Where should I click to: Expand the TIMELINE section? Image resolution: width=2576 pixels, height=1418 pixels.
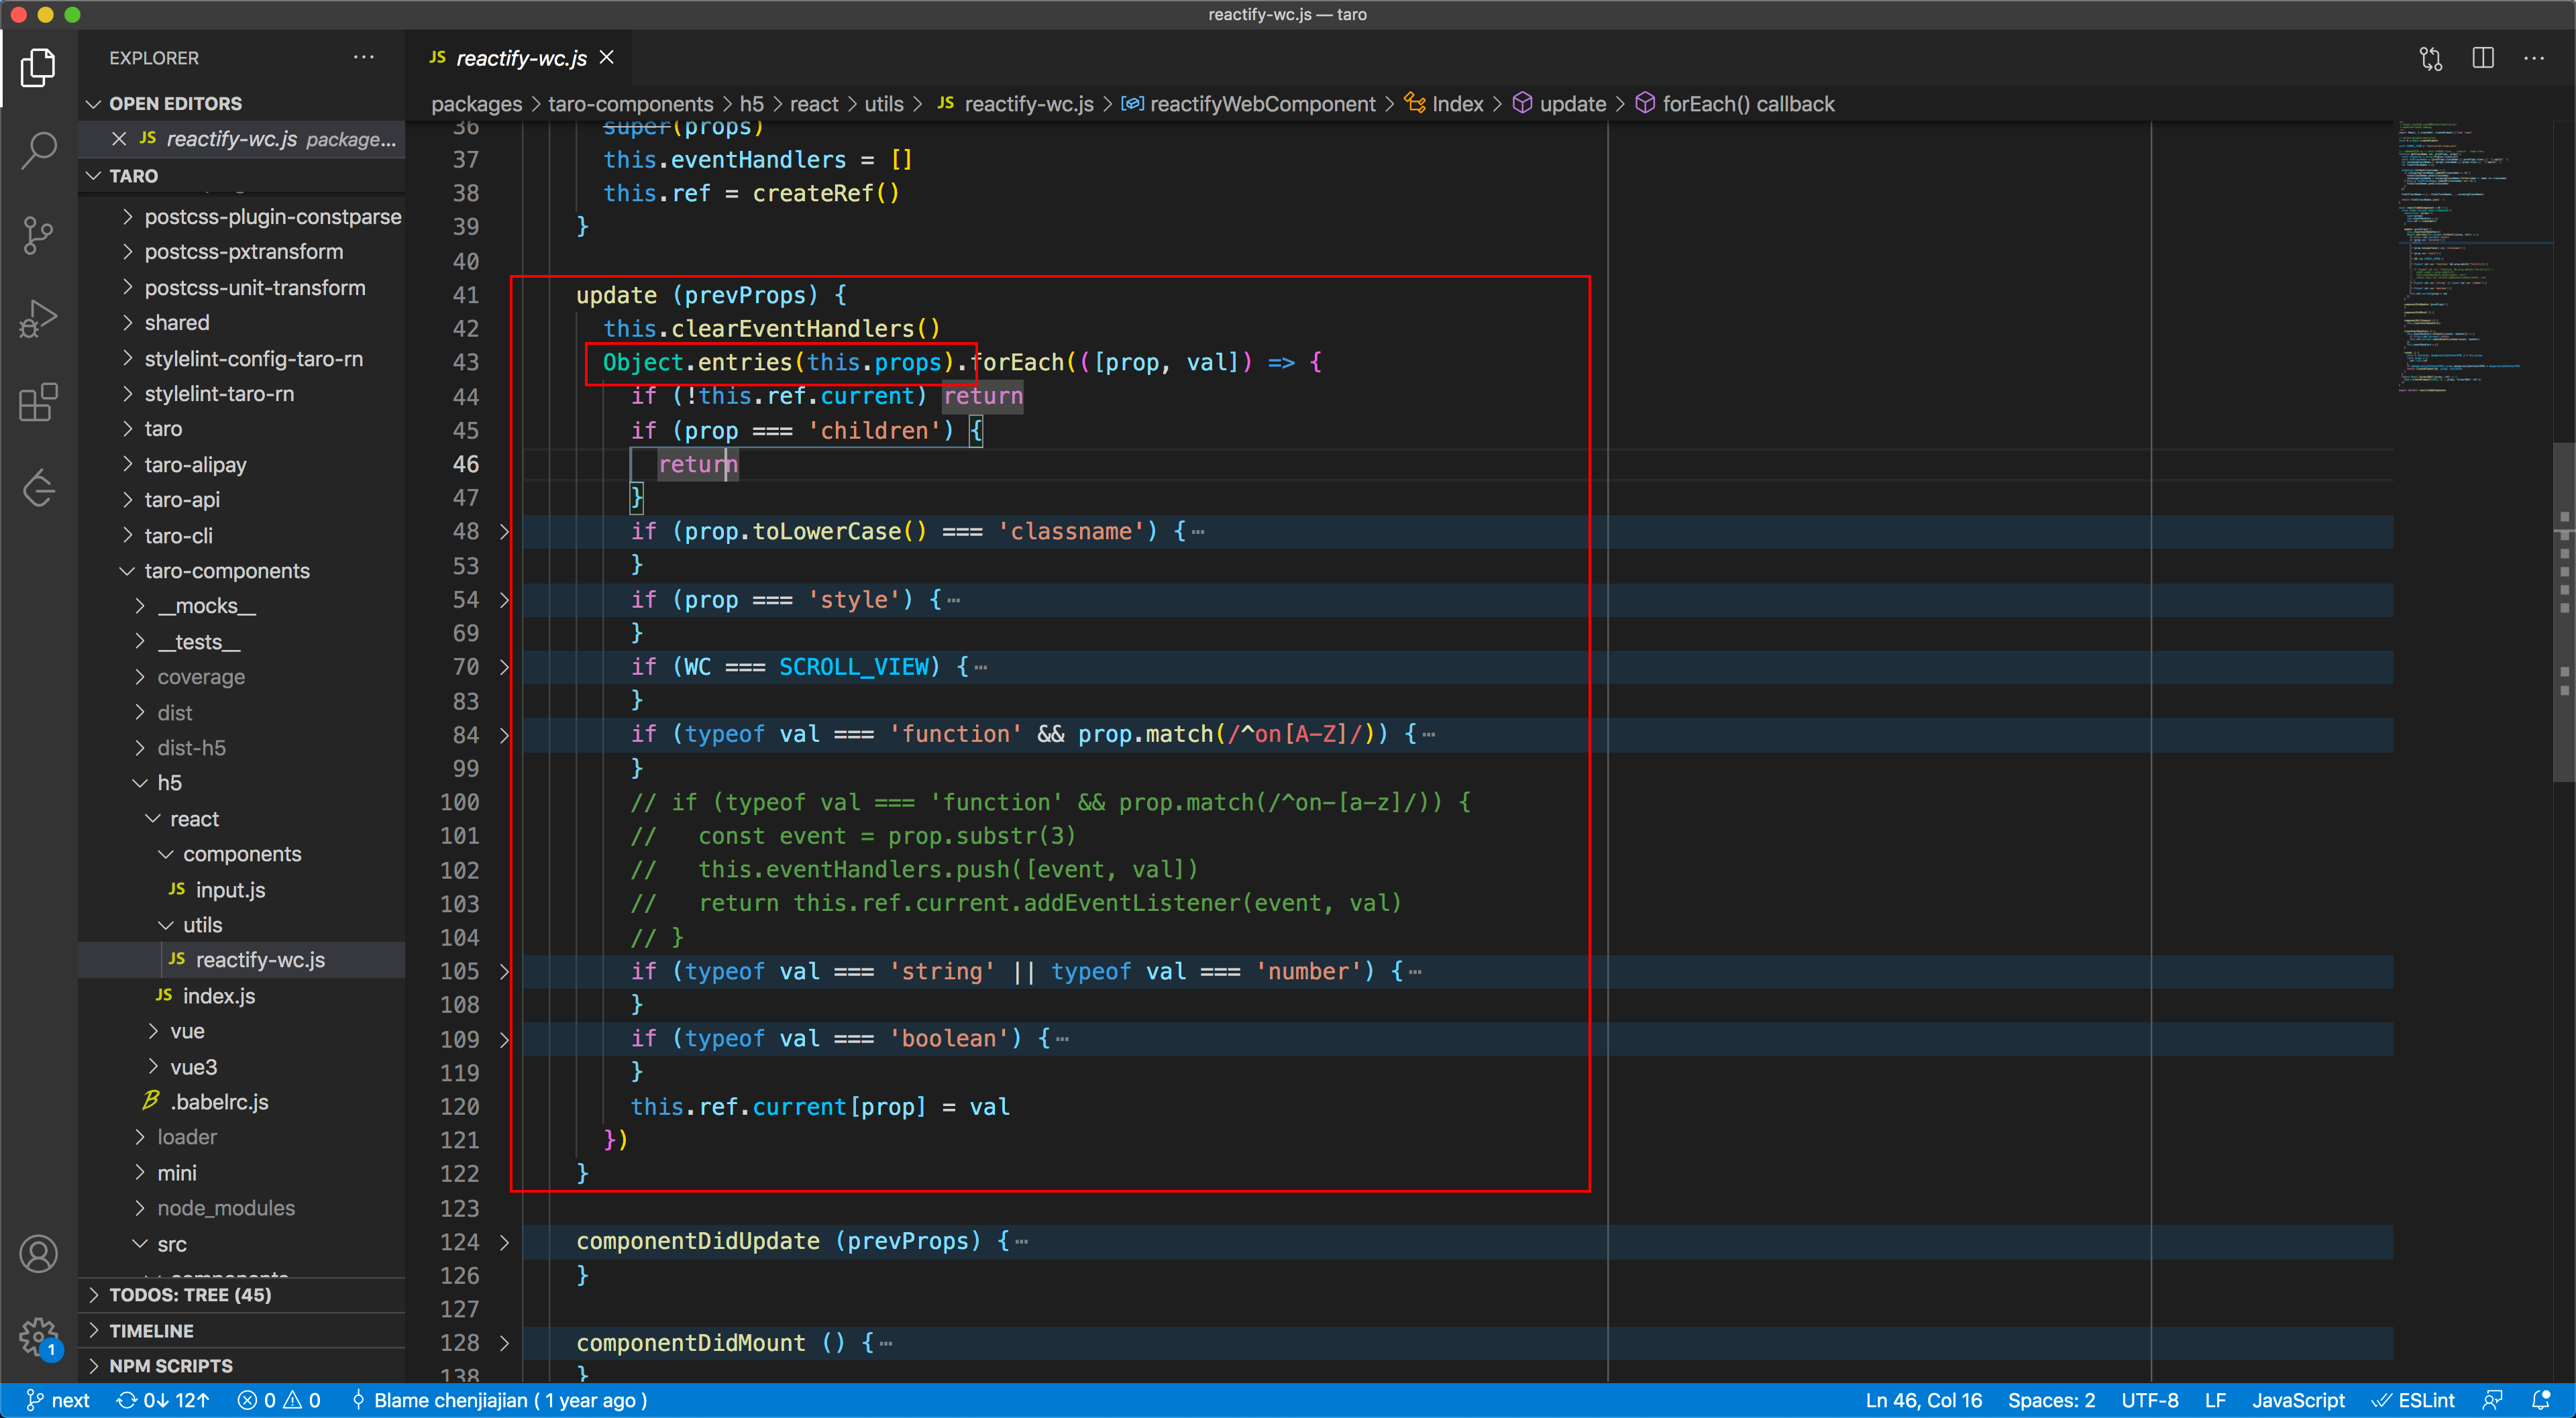point(151,1330)
